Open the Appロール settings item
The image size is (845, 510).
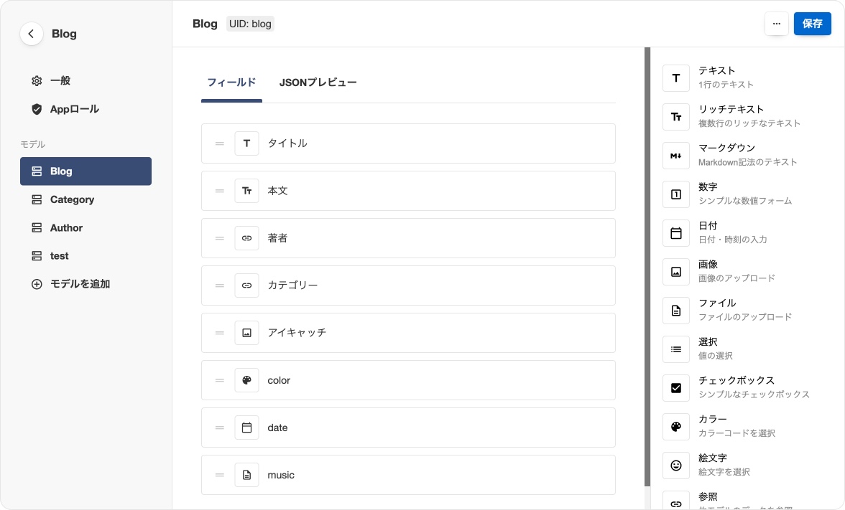[74, 109]
